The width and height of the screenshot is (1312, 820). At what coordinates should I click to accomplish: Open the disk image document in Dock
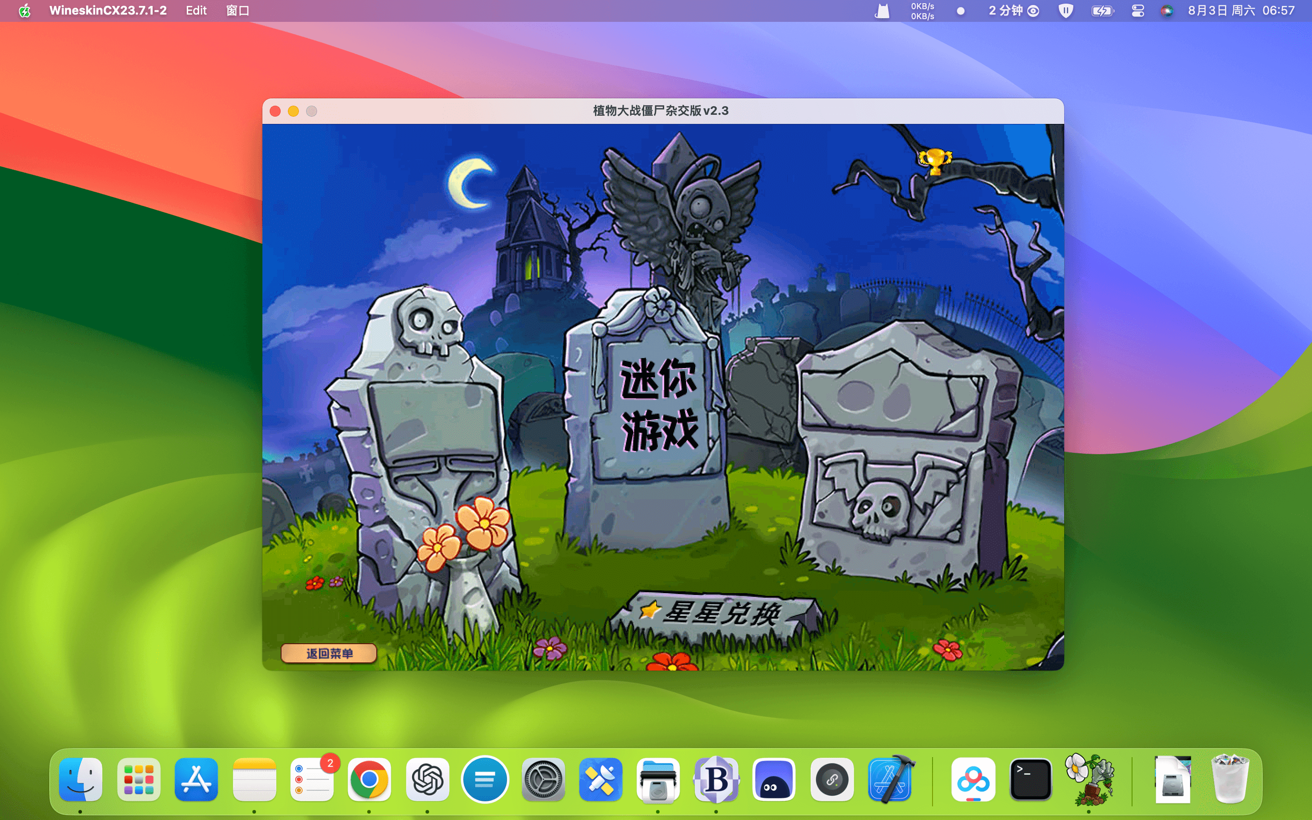point(1173,779)
